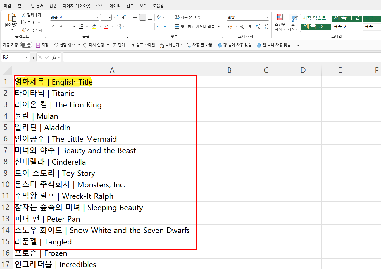Open Conditional Formatting (조건부 서식)

coord(280,22)
